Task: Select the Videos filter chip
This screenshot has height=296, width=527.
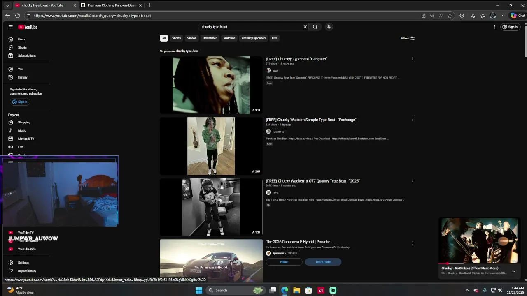Action: click(x=192, y=38)
